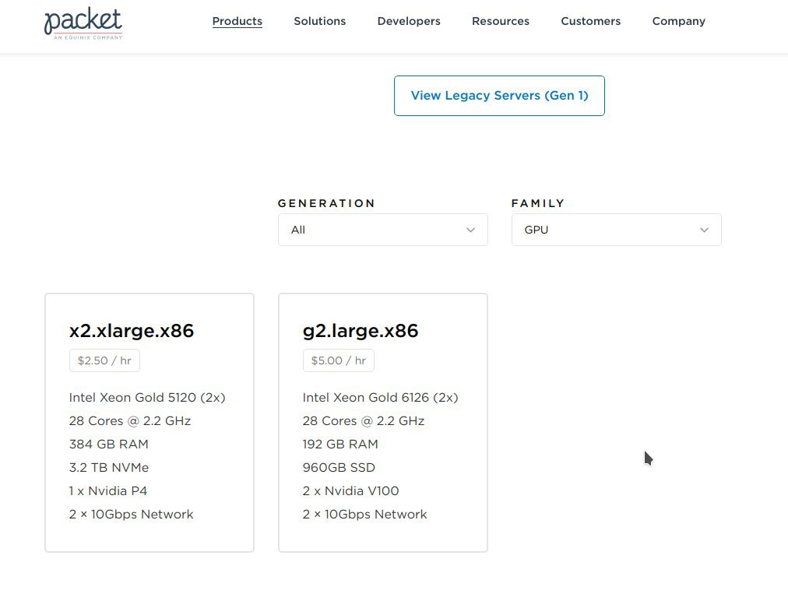Click the 3.2 TB NVMe spec

click(109, 467)
